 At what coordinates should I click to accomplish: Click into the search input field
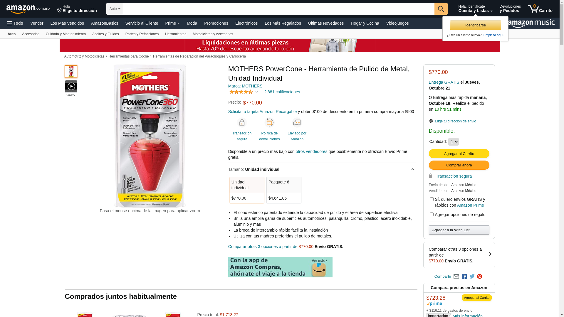(x=279, y=9)
